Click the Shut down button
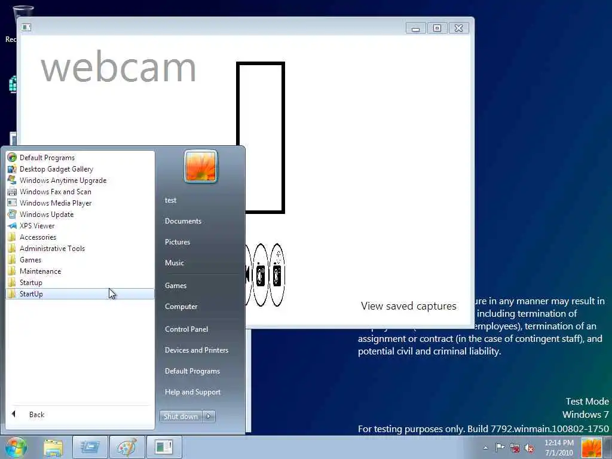This screenshot has width=612, height=459. (180, 417)
